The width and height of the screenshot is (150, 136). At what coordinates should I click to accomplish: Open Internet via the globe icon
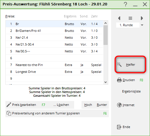pyautogui.click(x=119, y=105)
